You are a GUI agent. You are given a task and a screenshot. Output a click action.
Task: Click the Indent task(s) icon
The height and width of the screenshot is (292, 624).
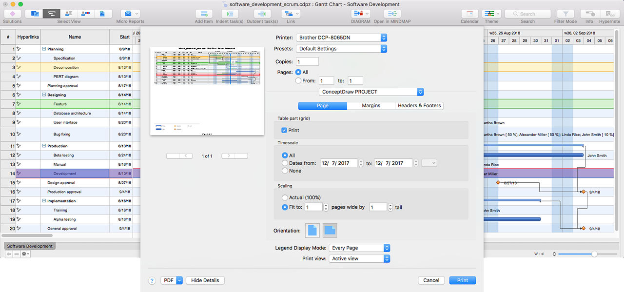230,14
